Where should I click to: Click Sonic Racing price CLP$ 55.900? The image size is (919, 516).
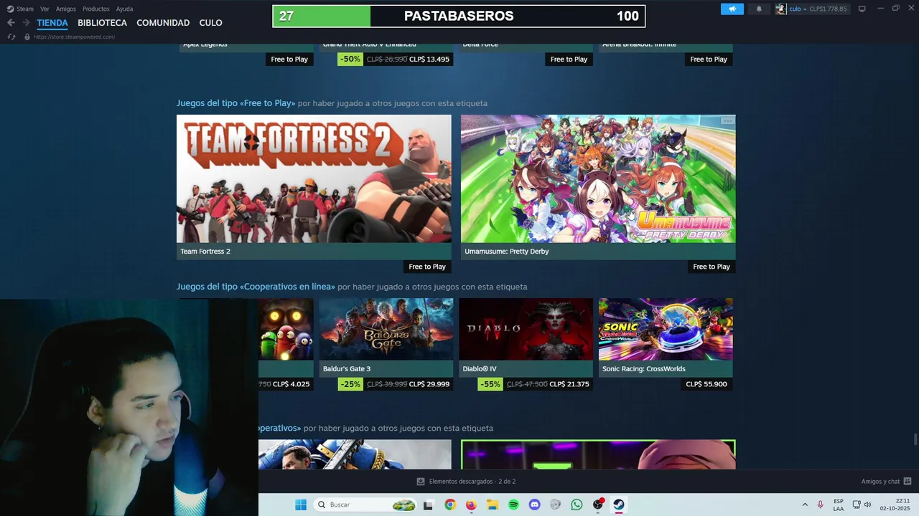(706, 384)
